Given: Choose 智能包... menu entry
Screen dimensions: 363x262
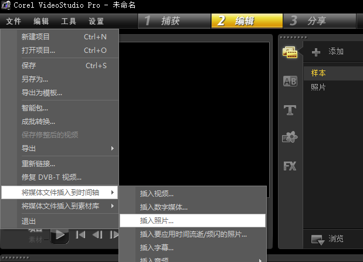Looking at the screenshot, I should (60, 108).
